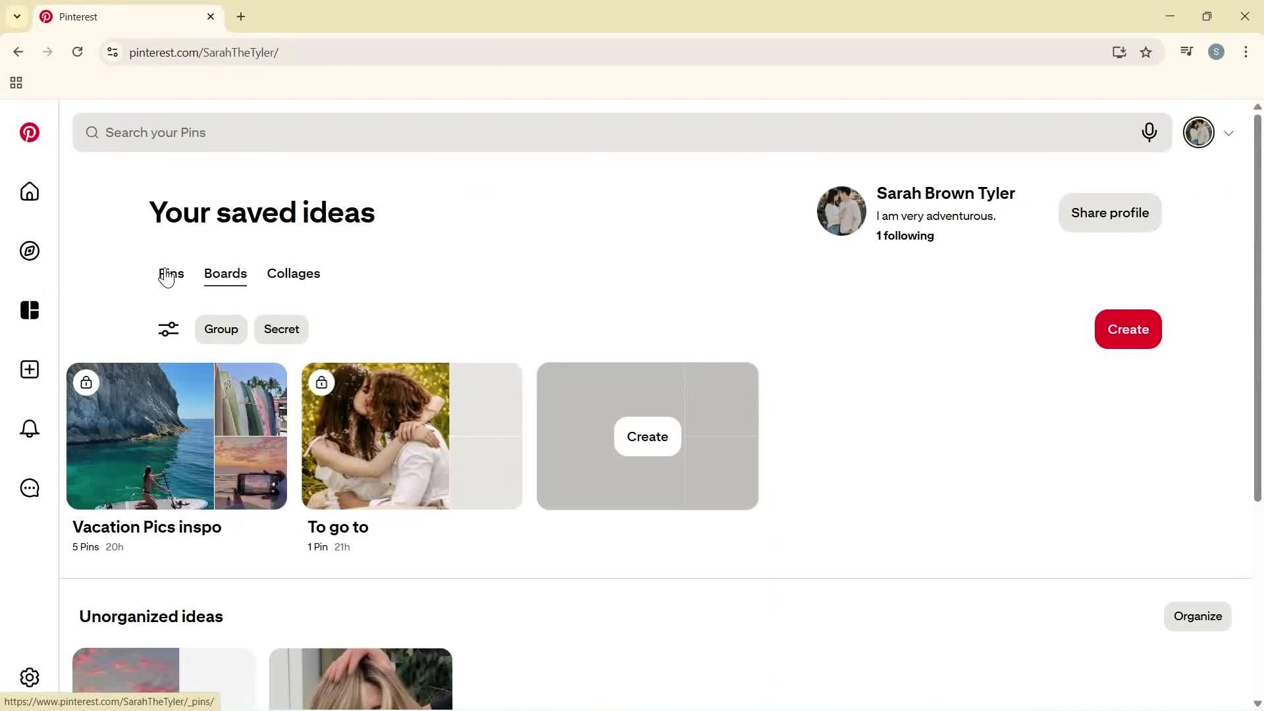The height and width of the screenshot is (711, 1264).
Task: Open the Collages tab
Action: [x=293, y=273]
